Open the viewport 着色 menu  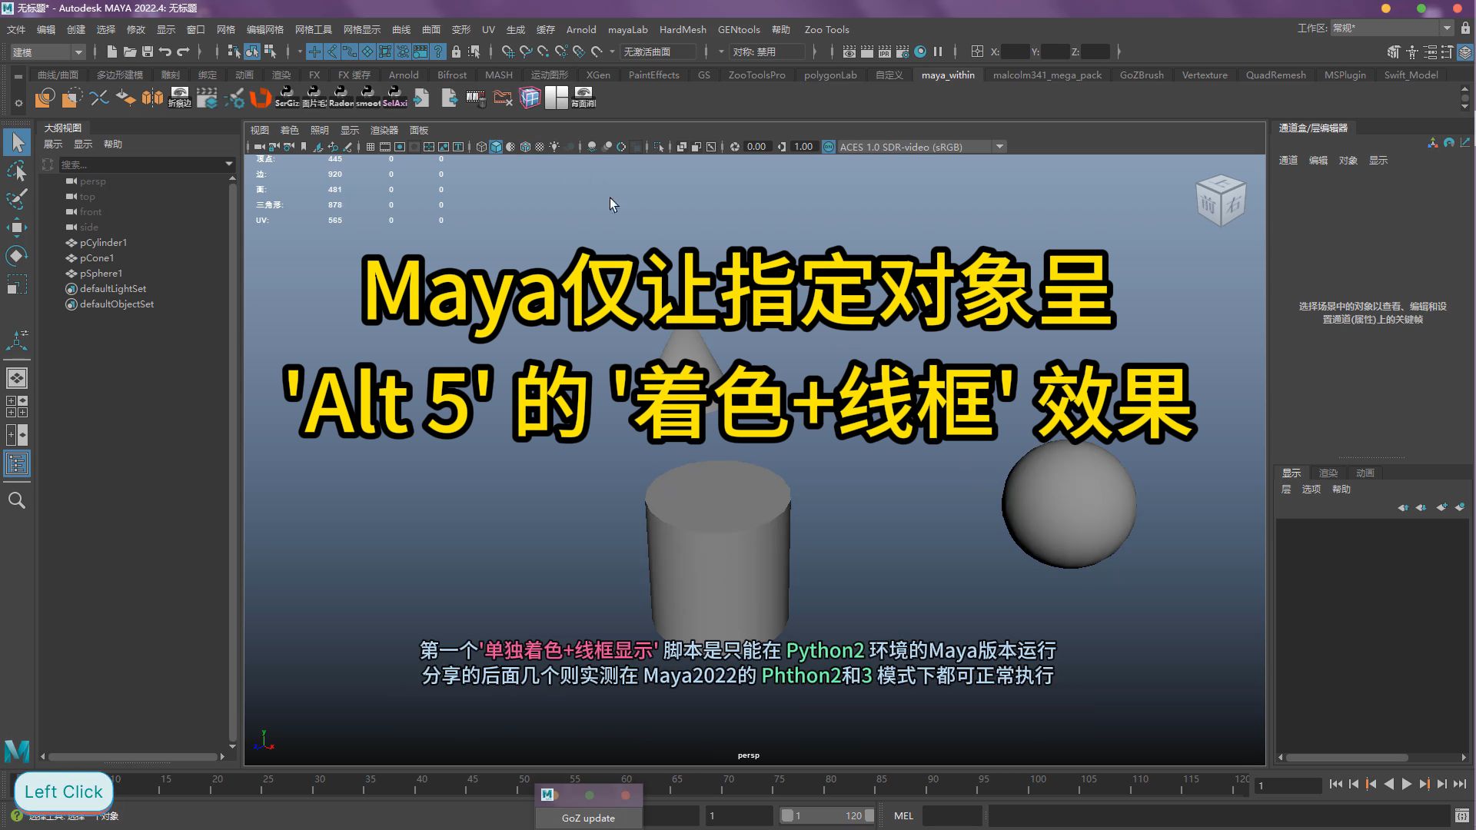click(x=289, y=130)
